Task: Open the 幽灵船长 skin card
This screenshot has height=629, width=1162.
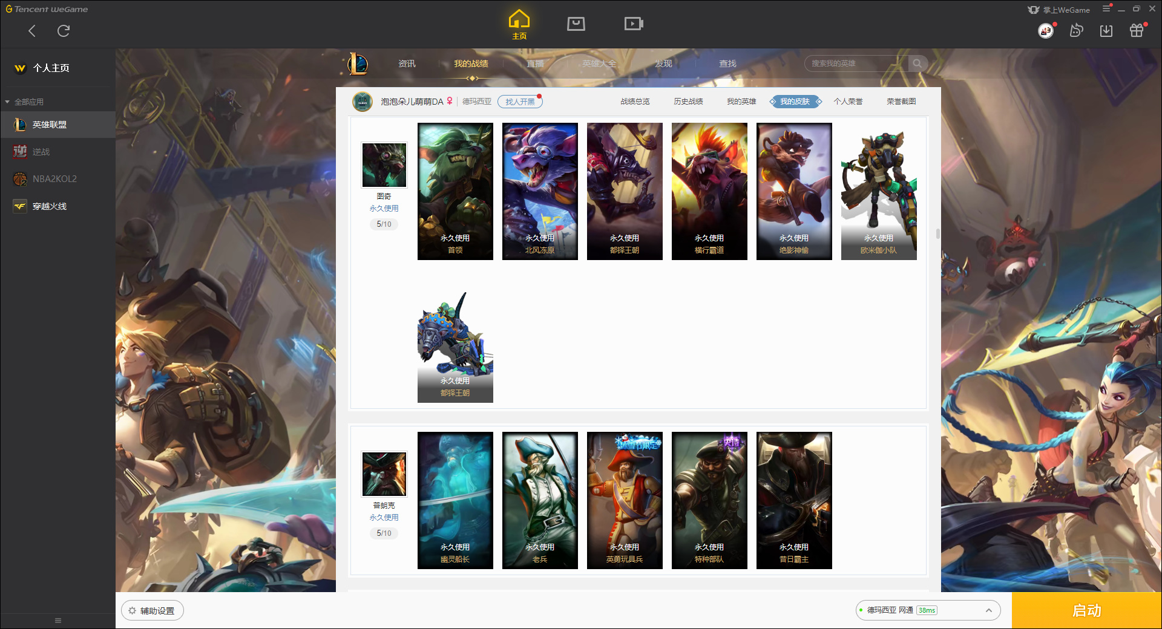Action: click(x=455, y=500)
